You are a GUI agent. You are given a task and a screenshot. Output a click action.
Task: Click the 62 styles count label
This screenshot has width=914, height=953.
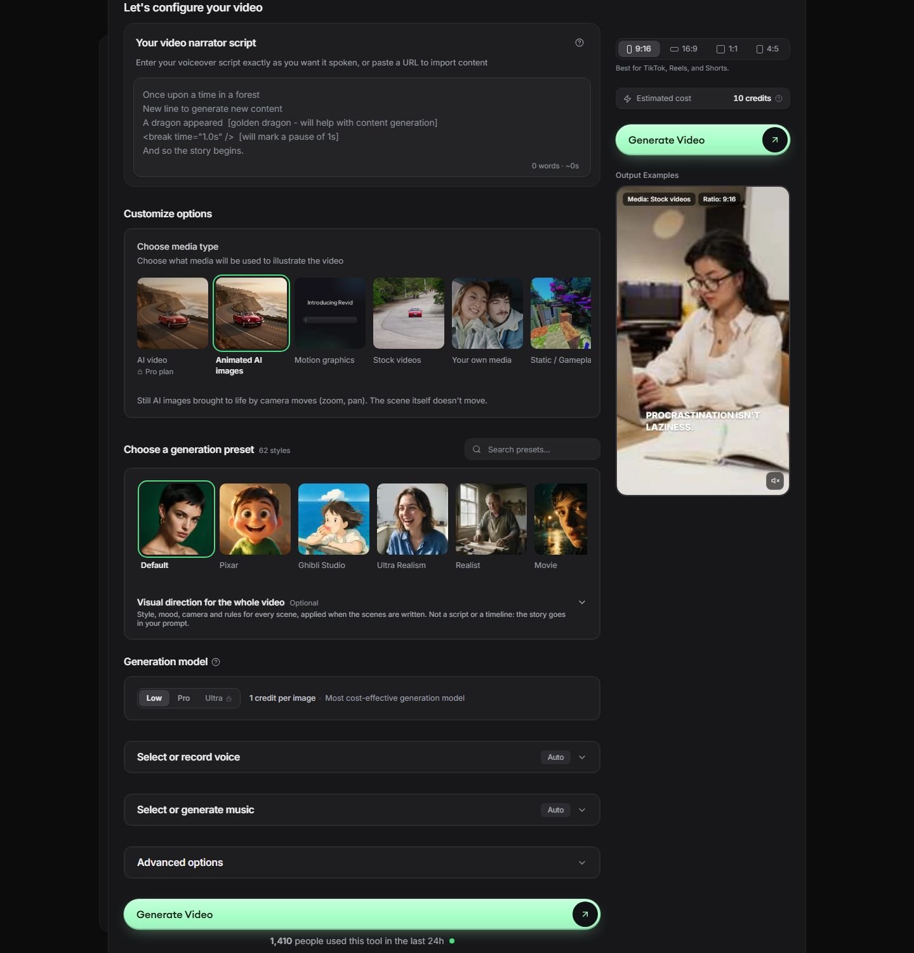[x=274, y=450]
